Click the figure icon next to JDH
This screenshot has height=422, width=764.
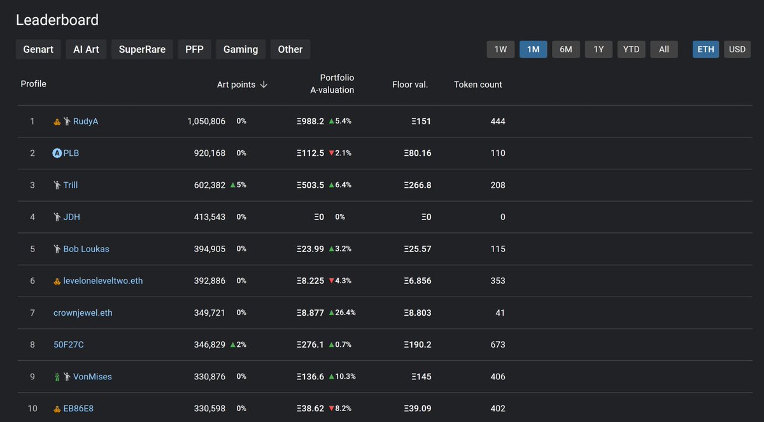(57, 216)
